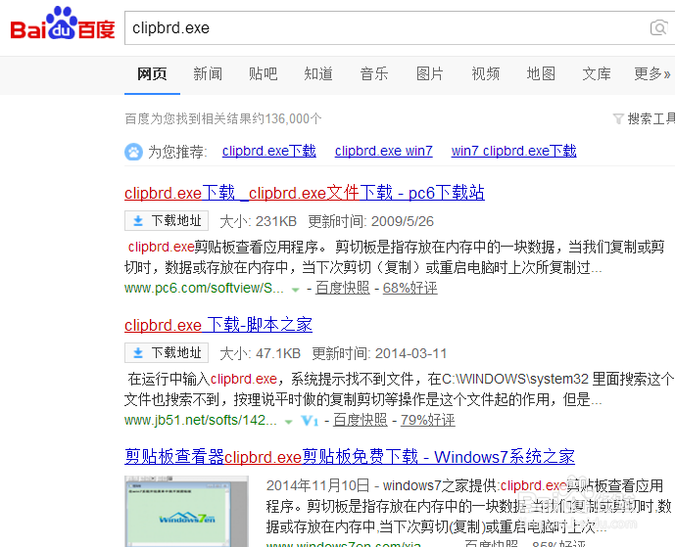Image resolution: width=675 pixels, height=547 pixels.
Task: Open Windows7系统之家 剪贴板查看器 result title
Action: click(350, 457)
